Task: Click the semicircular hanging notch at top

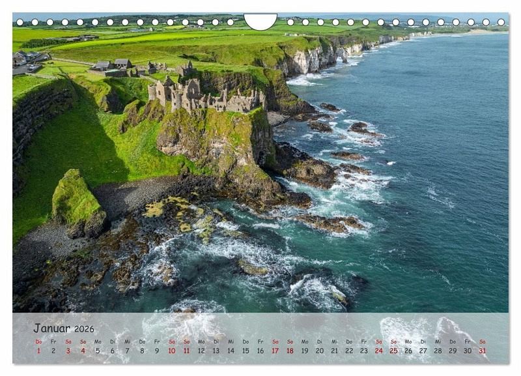Action: tap(260, 21)
